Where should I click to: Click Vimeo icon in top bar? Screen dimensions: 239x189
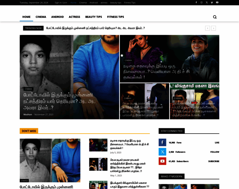point(212,3)
